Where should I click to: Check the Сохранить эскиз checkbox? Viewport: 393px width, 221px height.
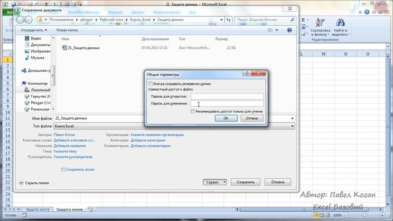point(63,169)
